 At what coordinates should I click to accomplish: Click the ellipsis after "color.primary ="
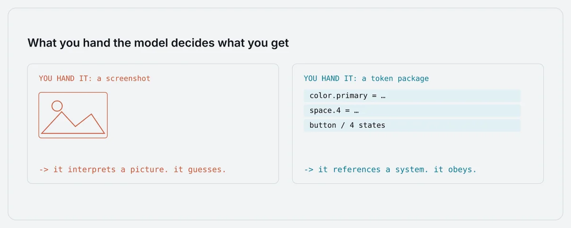(382, 96)
